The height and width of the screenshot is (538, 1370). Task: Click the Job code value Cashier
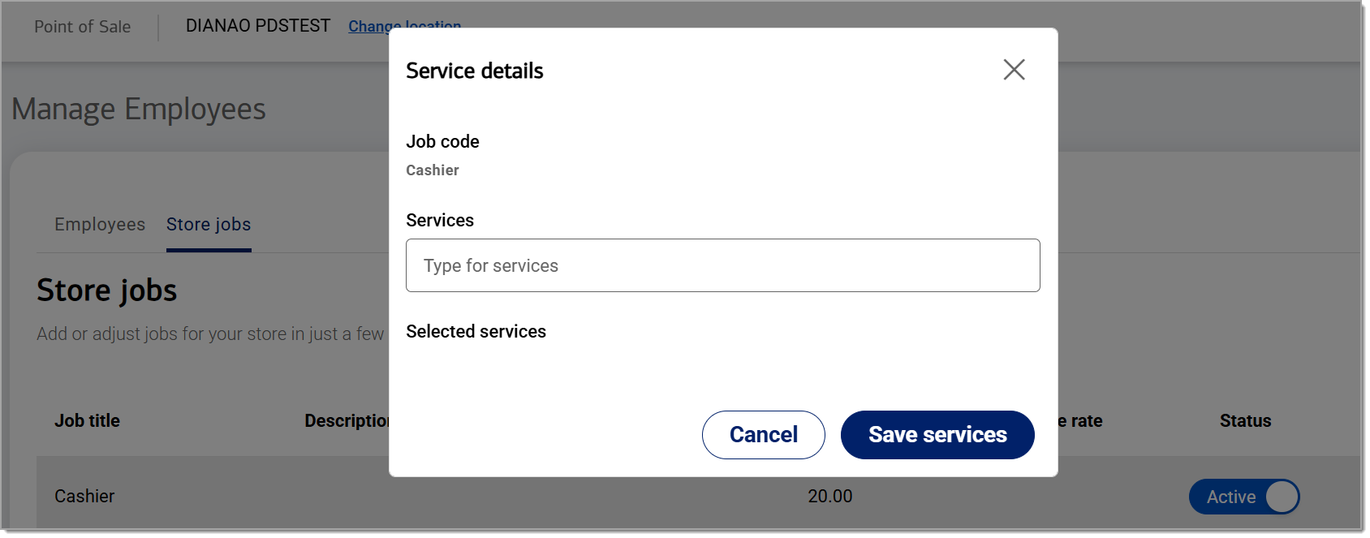pos(432,170)
